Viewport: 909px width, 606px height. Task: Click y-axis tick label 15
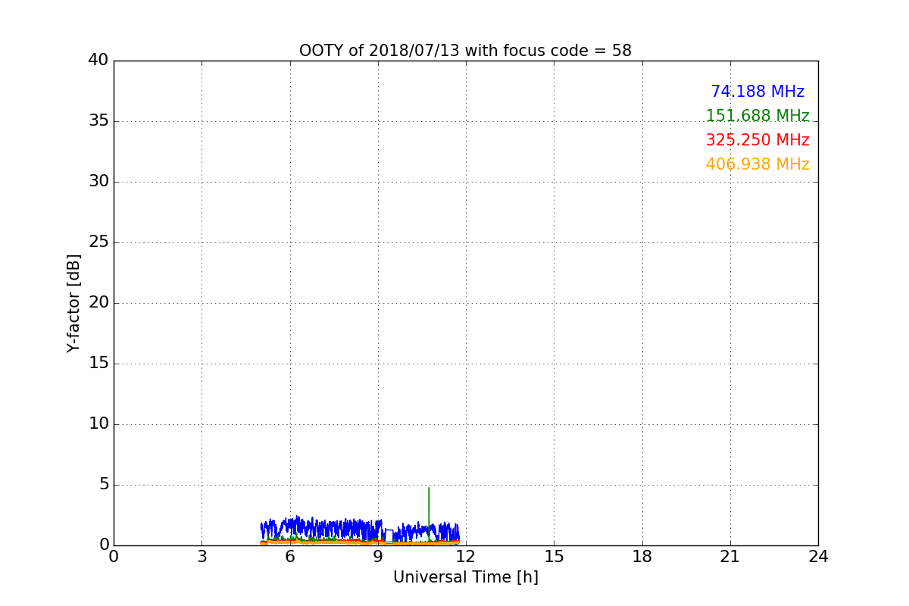98,364
